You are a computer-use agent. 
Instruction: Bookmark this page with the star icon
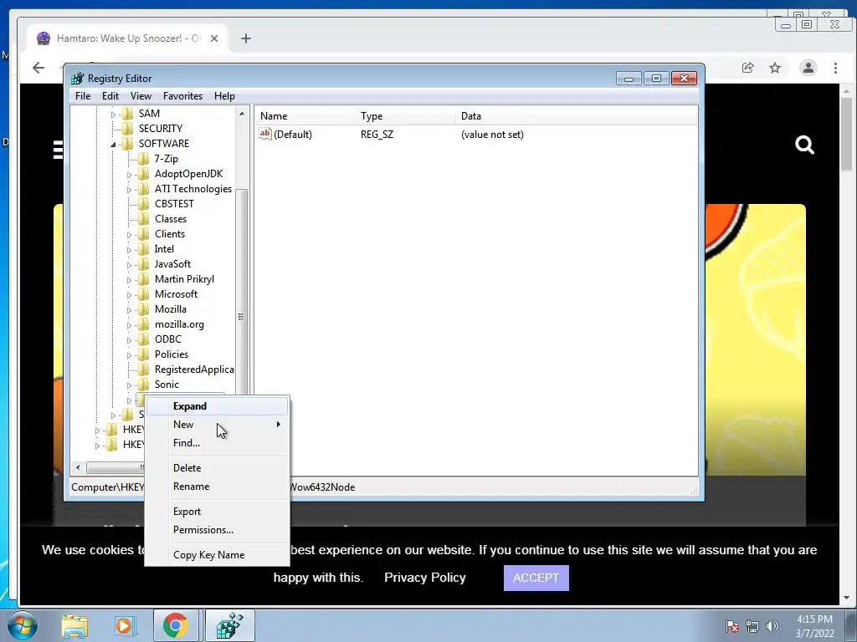point(775,68)
